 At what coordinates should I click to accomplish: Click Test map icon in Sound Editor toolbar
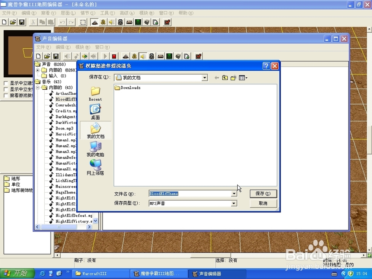coord(198,57)
